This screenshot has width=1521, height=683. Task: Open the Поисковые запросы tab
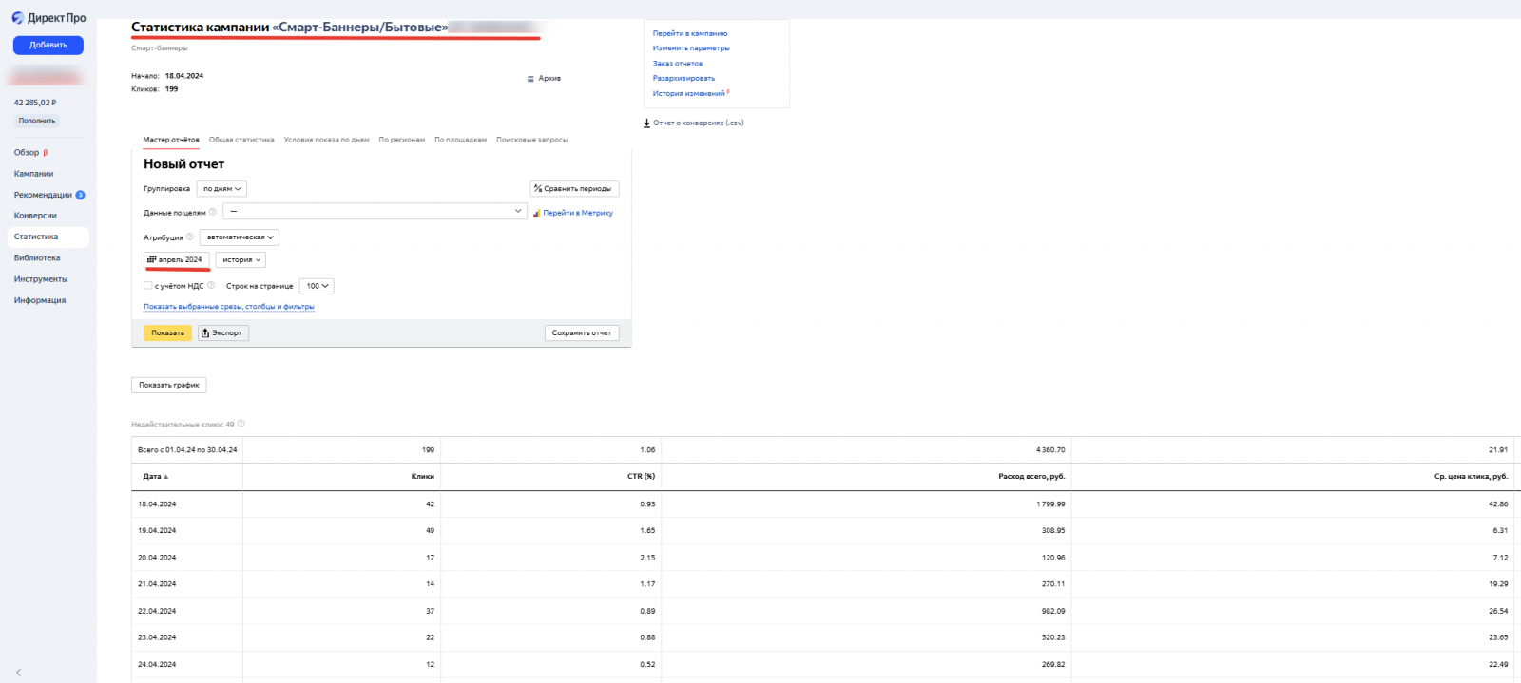(531, 140)
